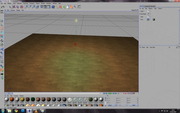
Task: Open Render Settings
Action: tap(49, 7)
